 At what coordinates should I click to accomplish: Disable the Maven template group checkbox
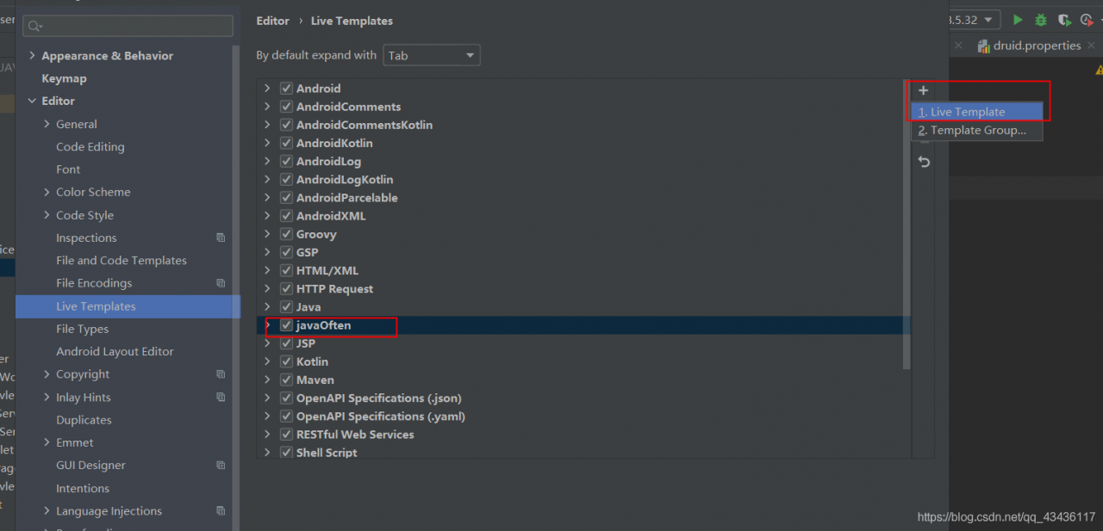[x=286, y=380]
